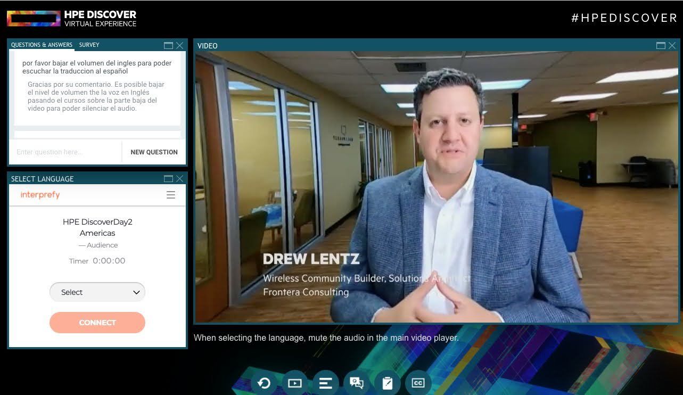Open the Q&A chat bubbles icon
The width and height of the screenshot is (683, 395).
(x=357, y=383)
